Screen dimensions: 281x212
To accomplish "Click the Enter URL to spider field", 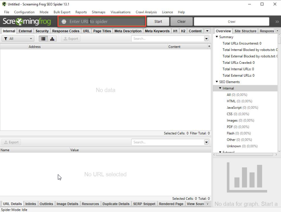I will (102, 21).
